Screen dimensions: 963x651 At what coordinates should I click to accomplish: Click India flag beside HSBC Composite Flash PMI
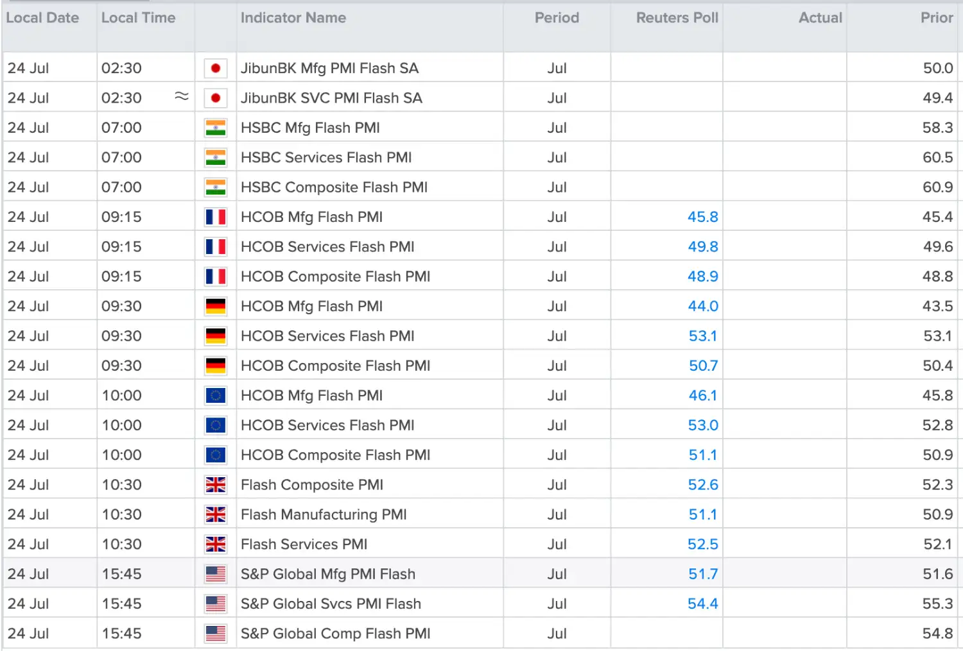click(216, 187)
